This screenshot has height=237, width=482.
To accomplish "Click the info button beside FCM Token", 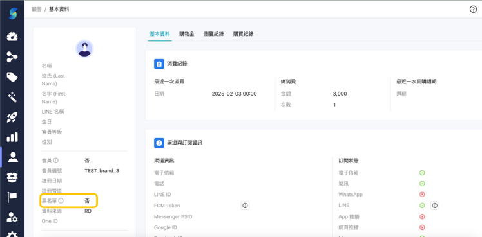I will [245, 206].
